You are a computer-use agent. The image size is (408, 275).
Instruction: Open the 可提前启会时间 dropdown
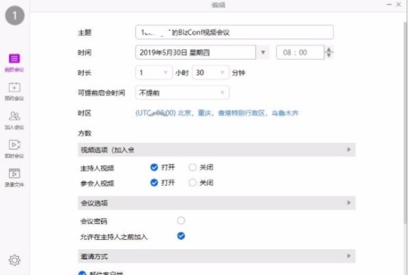click(x=222, y=92)
